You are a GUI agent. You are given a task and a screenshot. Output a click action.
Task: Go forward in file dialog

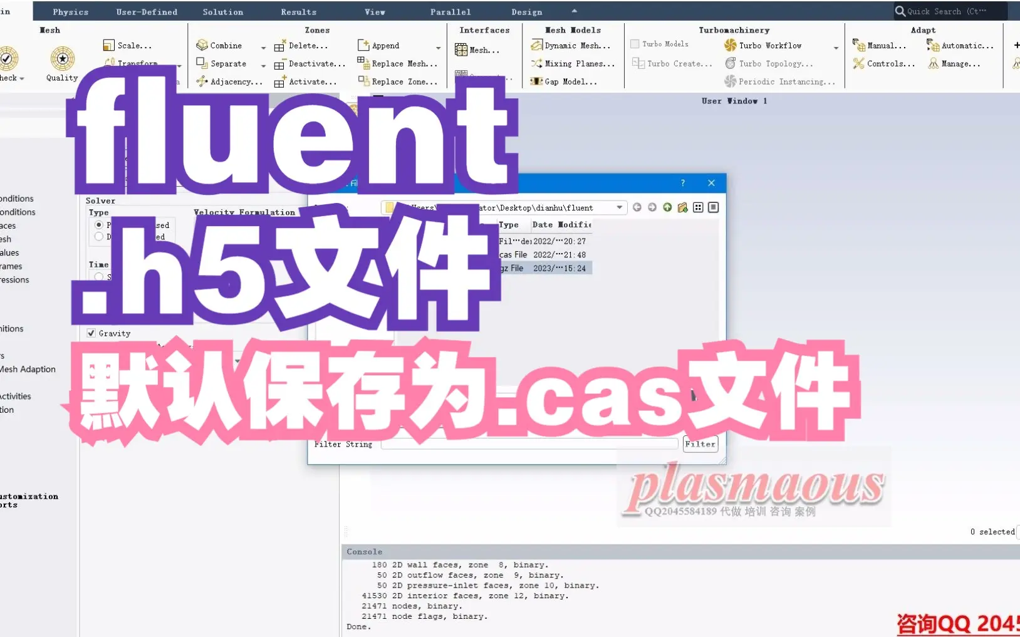click(652, 207)
